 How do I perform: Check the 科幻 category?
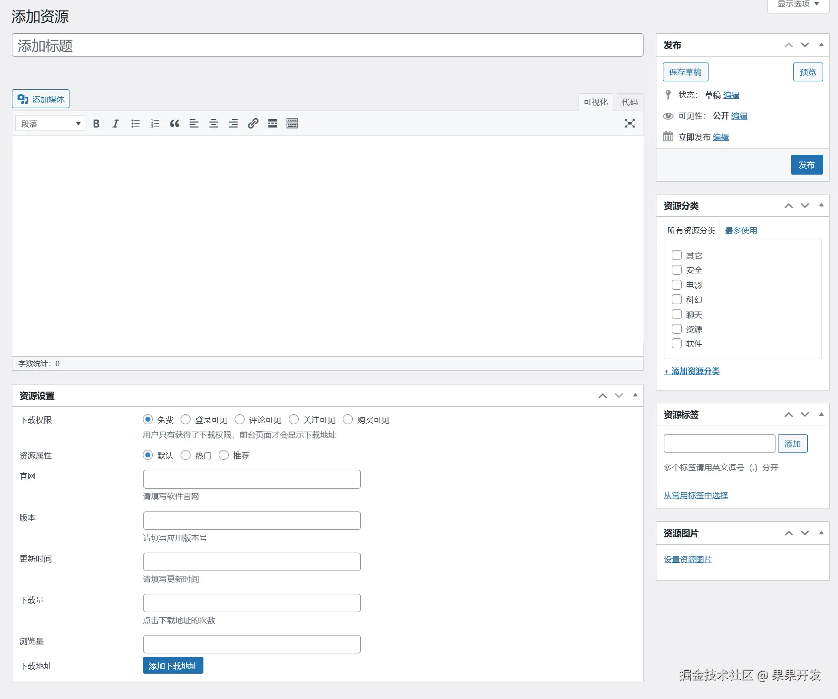(677, 299)
